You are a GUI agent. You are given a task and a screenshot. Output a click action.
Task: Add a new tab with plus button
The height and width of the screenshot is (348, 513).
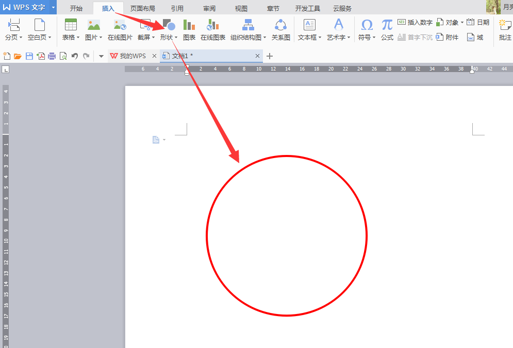[x=270, y=56]
